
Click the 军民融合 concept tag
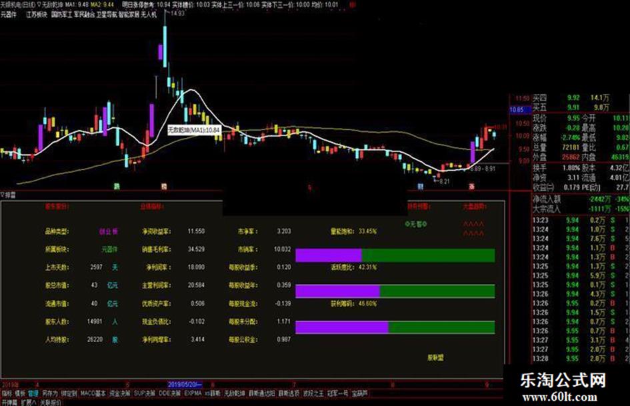(x=84, y=15)
